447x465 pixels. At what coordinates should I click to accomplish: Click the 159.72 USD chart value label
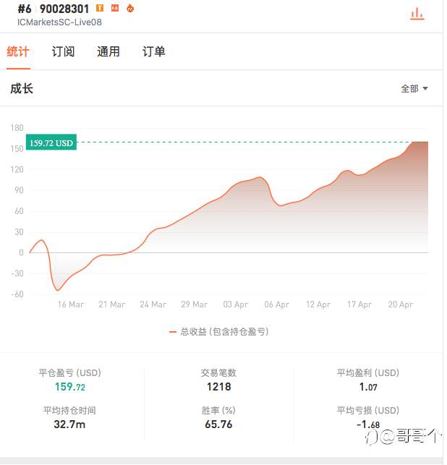coord(51,142)
